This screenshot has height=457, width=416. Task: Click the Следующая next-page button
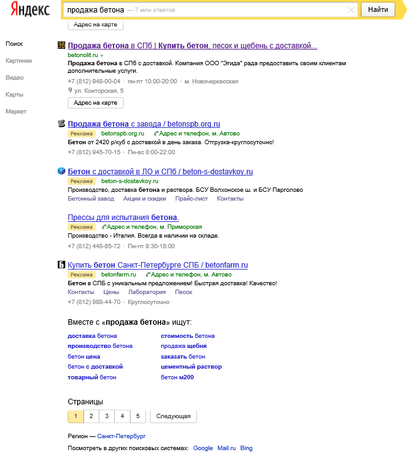tap(173, 416)
